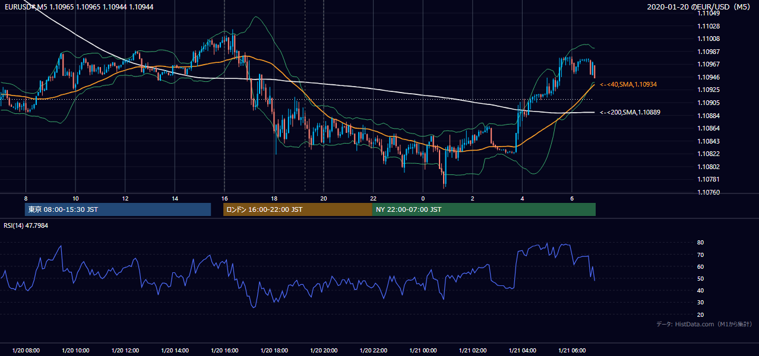Click RSI scale label 40

701,290
